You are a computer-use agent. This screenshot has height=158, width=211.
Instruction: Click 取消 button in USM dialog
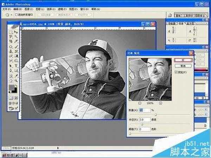point(183,66)
